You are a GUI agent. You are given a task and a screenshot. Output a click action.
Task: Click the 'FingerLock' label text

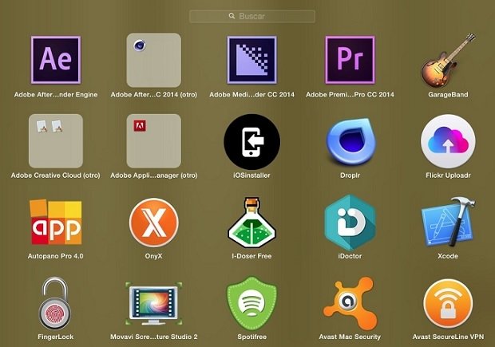click(56, 337)
